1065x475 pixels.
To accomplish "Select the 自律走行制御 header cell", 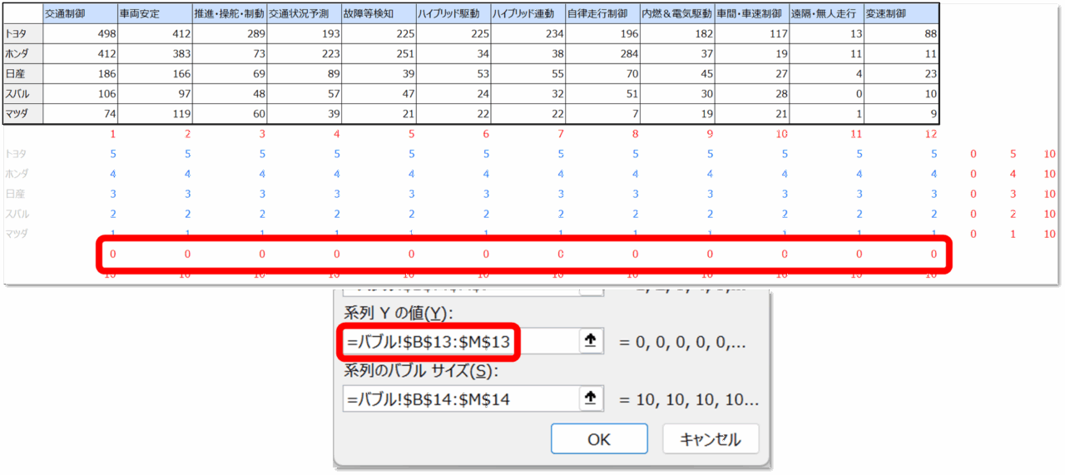I will click(x=602, y=14).
